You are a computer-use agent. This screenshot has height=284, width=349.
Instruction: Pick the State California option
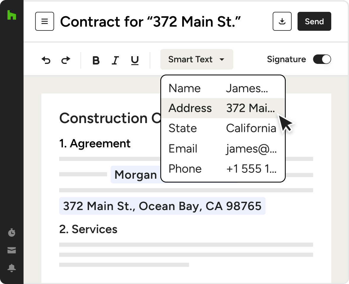tap(223, 128)
